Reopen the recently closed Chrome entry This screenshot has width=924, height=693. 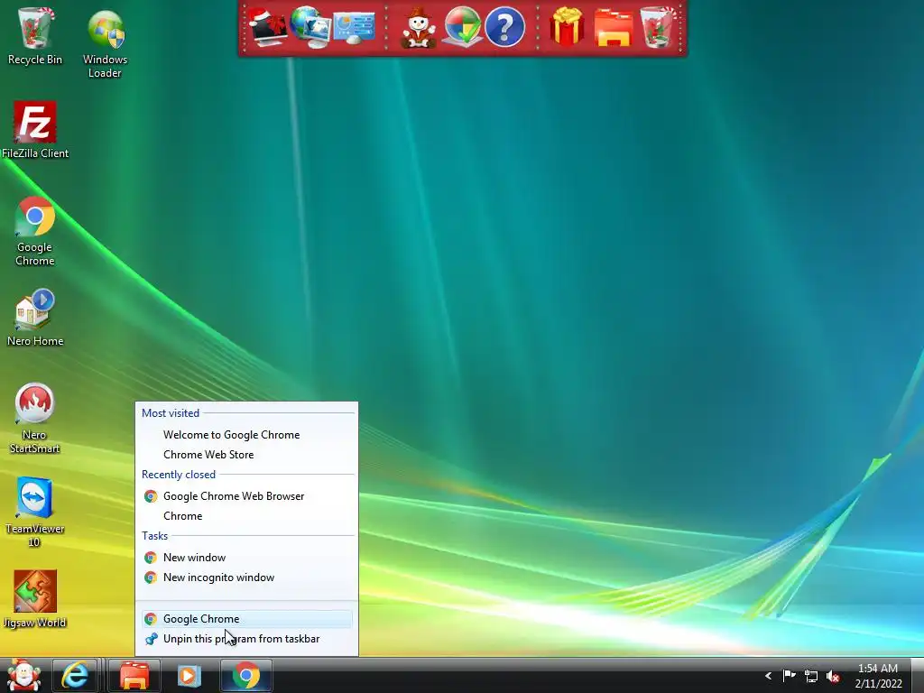tap(247, 515)
